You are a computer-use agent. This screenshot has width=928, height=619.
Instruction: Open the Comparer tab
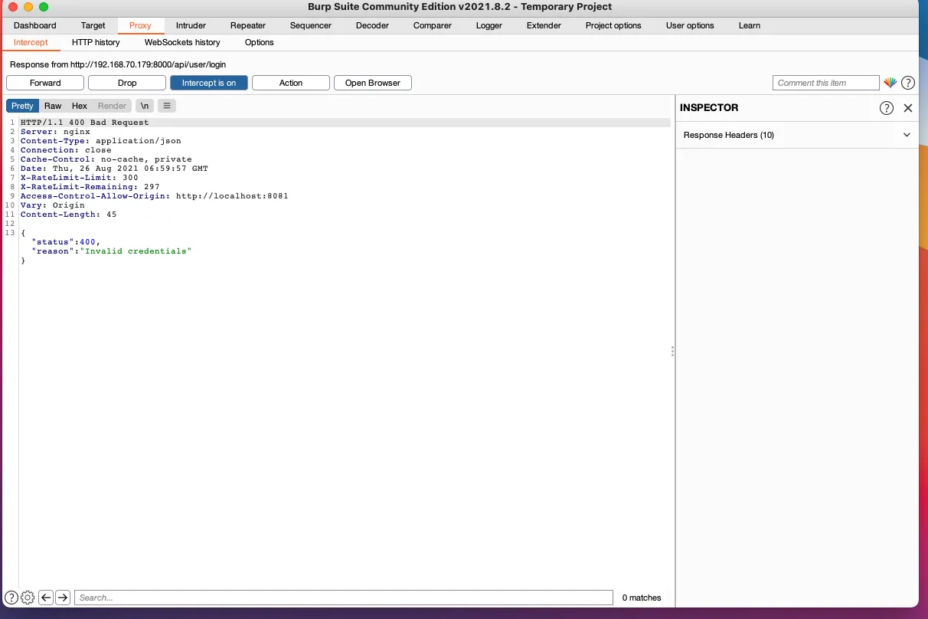(433, 25)
